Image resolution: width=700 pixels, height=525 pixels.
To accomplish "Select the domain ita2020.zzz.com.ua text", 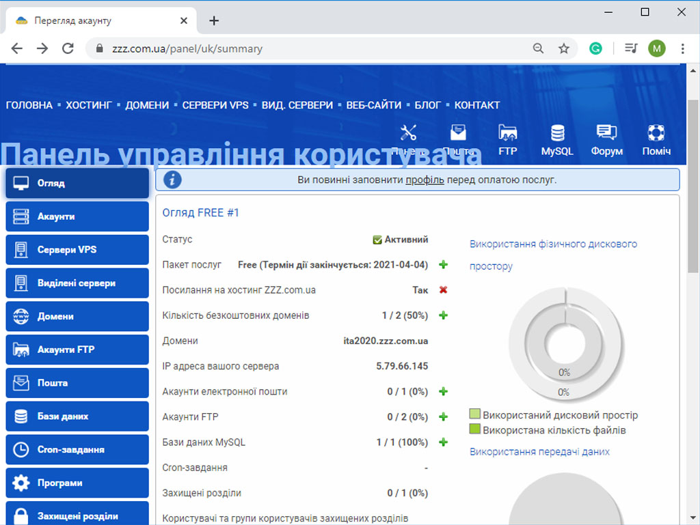I will click(386, 341).
